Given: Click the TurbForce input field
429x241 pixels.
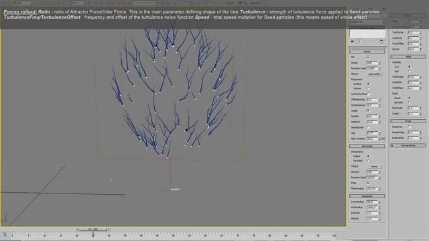Looking at the screenshot, I should (413, 32).
